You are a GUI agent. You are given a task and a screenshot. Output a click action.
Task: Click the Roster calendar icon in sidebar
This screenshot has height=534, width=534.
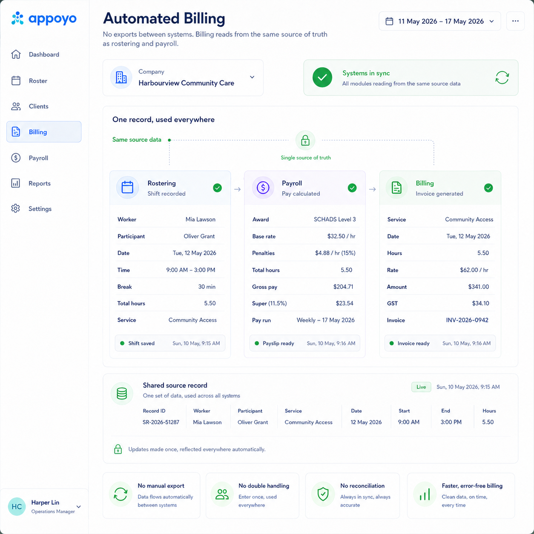[16, 80]
